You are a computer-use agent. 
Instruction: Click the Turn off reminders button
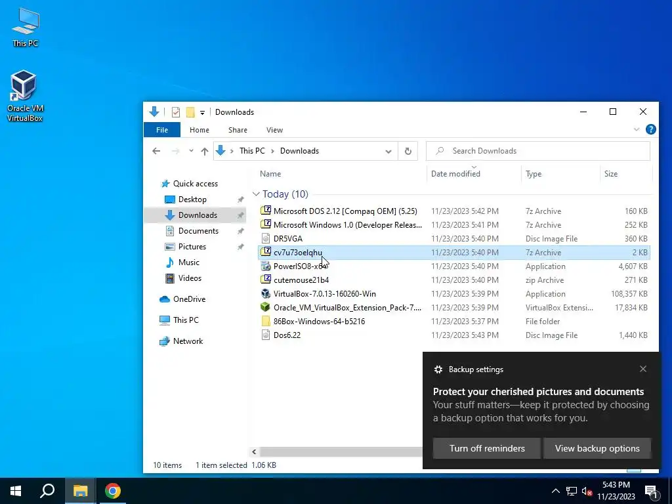point(487,448)
